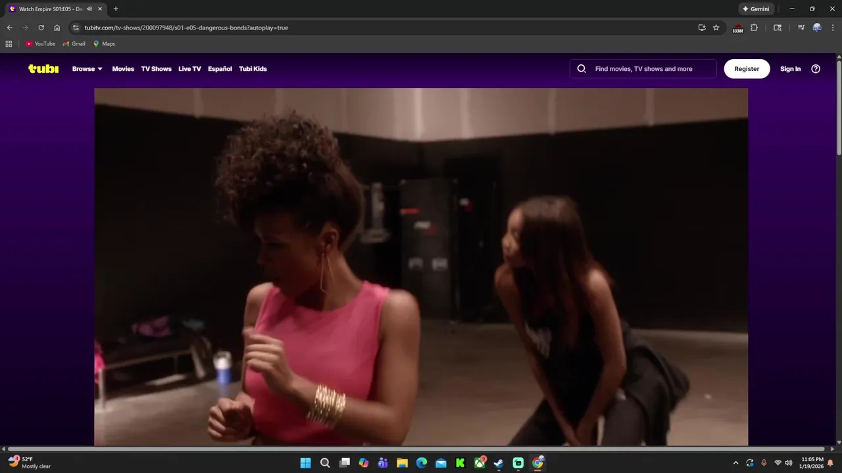Go back in browser history

click(x=9, y=28)
